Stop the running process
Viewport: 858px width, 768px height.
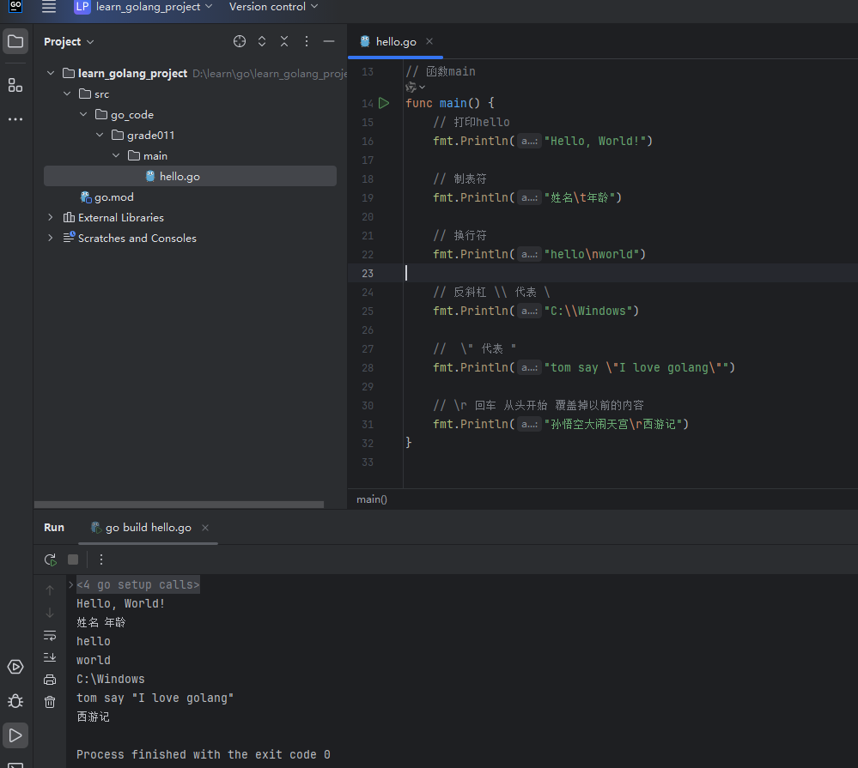click(73, 559)
